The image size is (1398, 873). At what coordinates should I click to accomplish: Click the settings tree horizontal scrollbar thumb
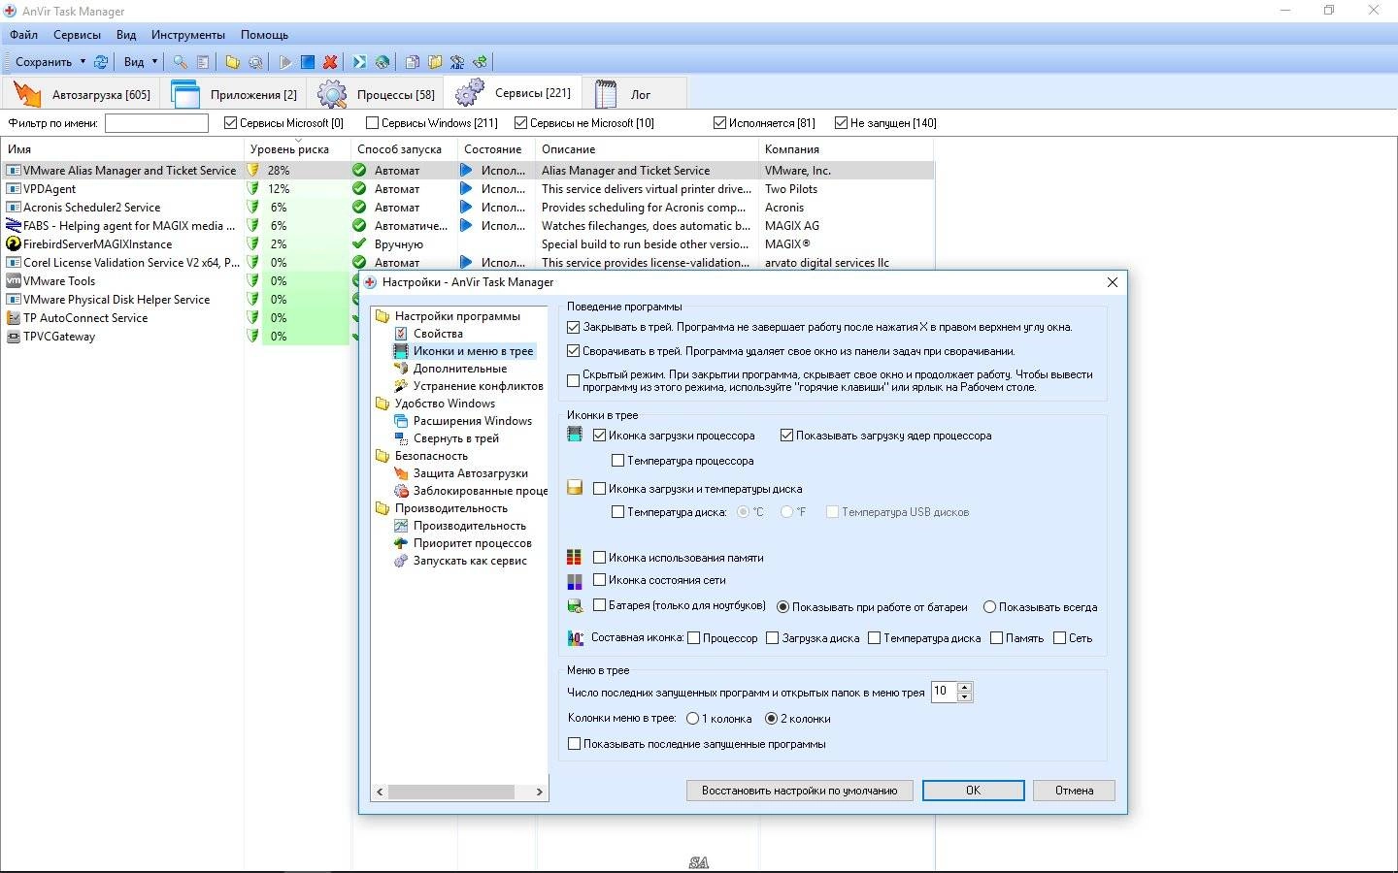pyautogui.click(x=450, y=792)
